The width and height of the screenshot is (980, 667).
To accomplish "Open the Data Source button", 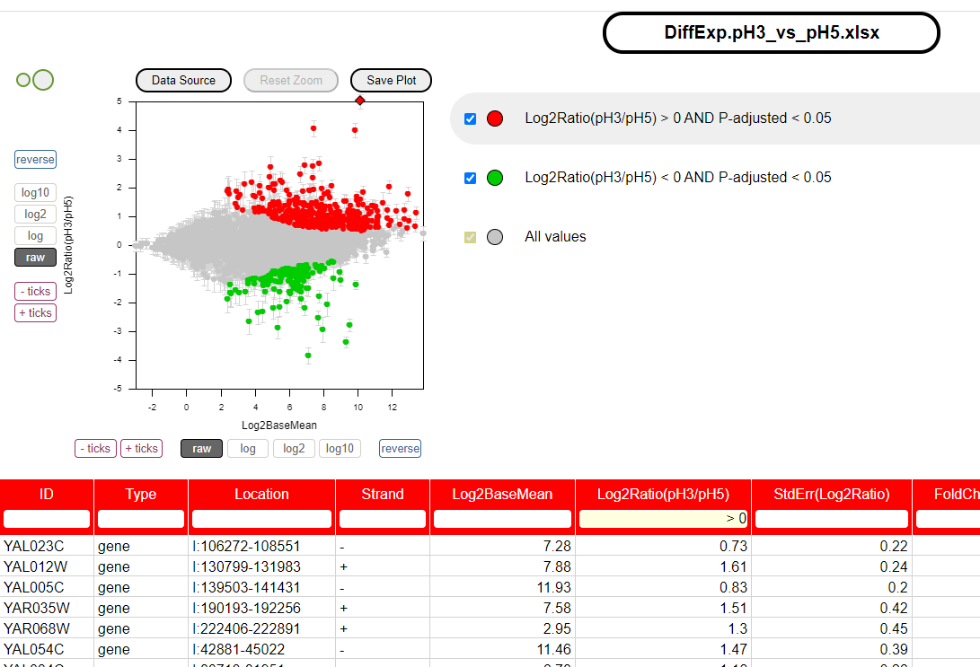I will click(184, 81).
